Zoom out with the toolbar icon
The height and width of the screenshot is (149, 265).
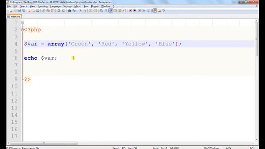[x=85, y=11]
